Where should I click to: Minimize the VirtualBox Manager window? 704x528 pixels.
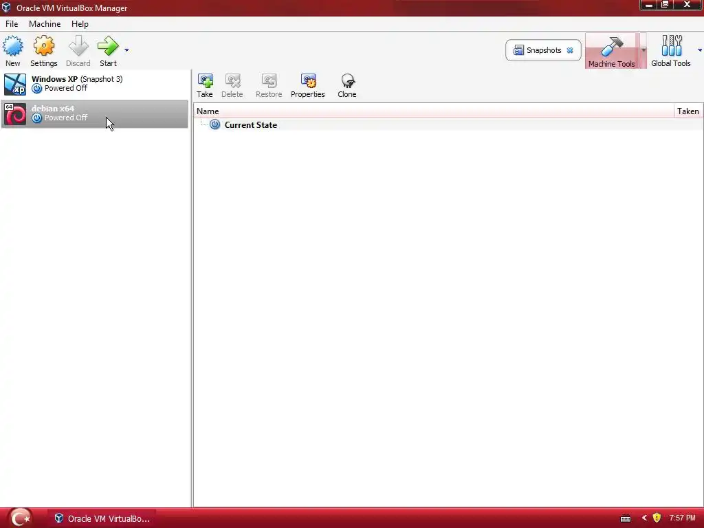[648, 5]
